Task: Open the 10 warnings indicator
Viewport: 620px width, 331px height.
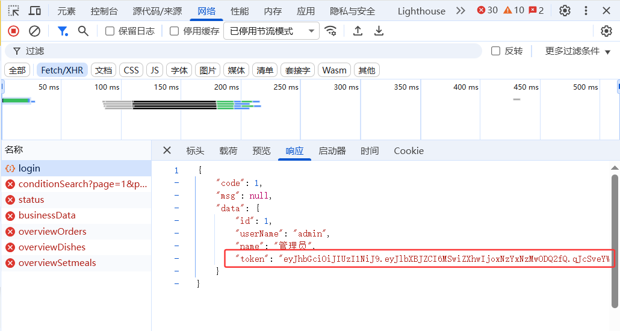Action: 513,10
